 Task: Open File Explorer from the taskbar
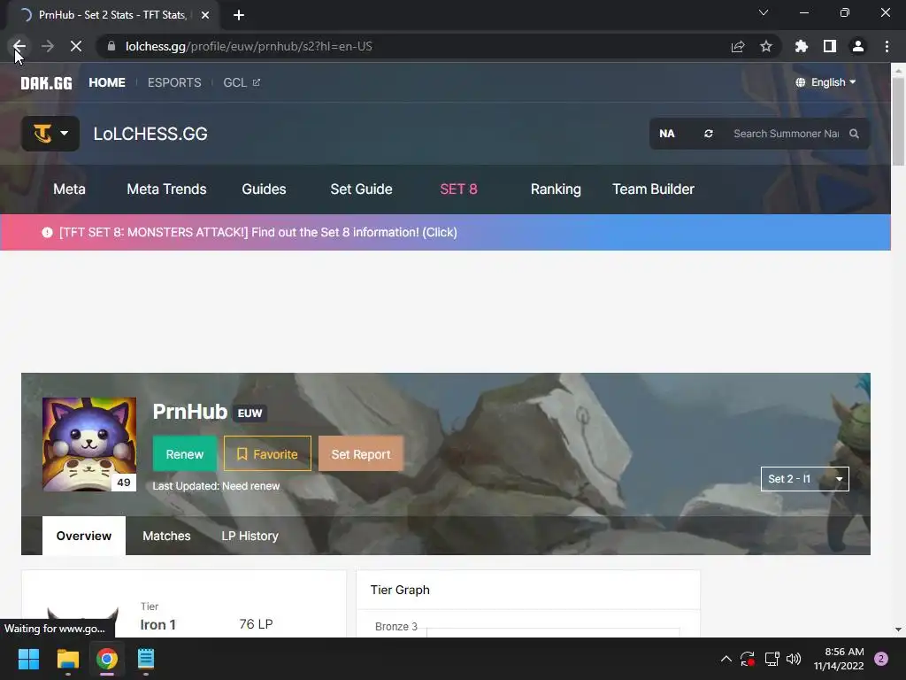tap(67, 659)
